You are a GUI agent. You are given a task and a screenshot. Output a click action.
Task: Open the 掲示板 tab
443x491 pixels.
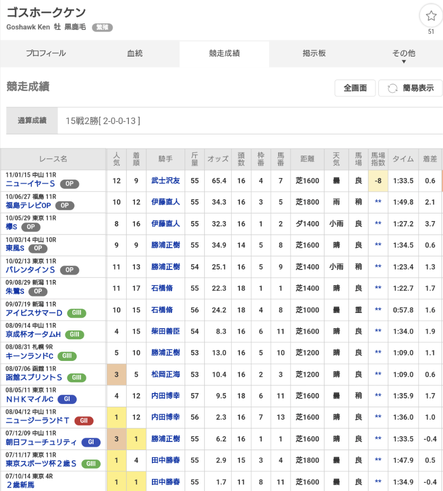click(314, 53)
